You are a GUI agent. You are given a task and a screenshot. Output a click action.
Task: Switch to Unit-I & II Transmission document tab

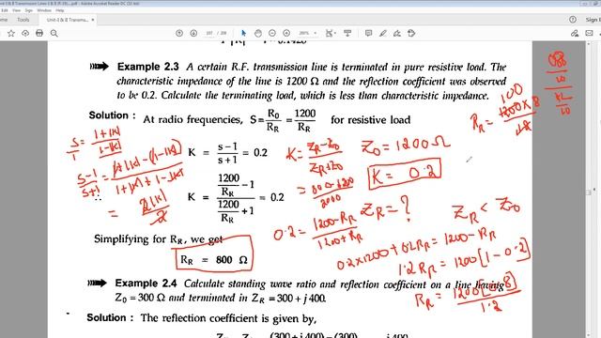pyautogui.click(x=68, y=20)
